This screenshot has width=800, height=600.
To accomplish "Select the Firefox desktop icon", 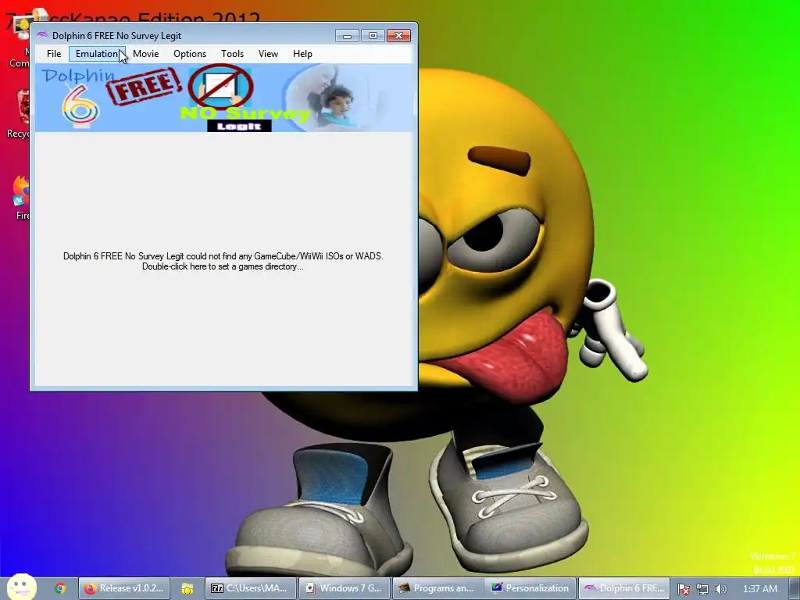I will point(20,198).
